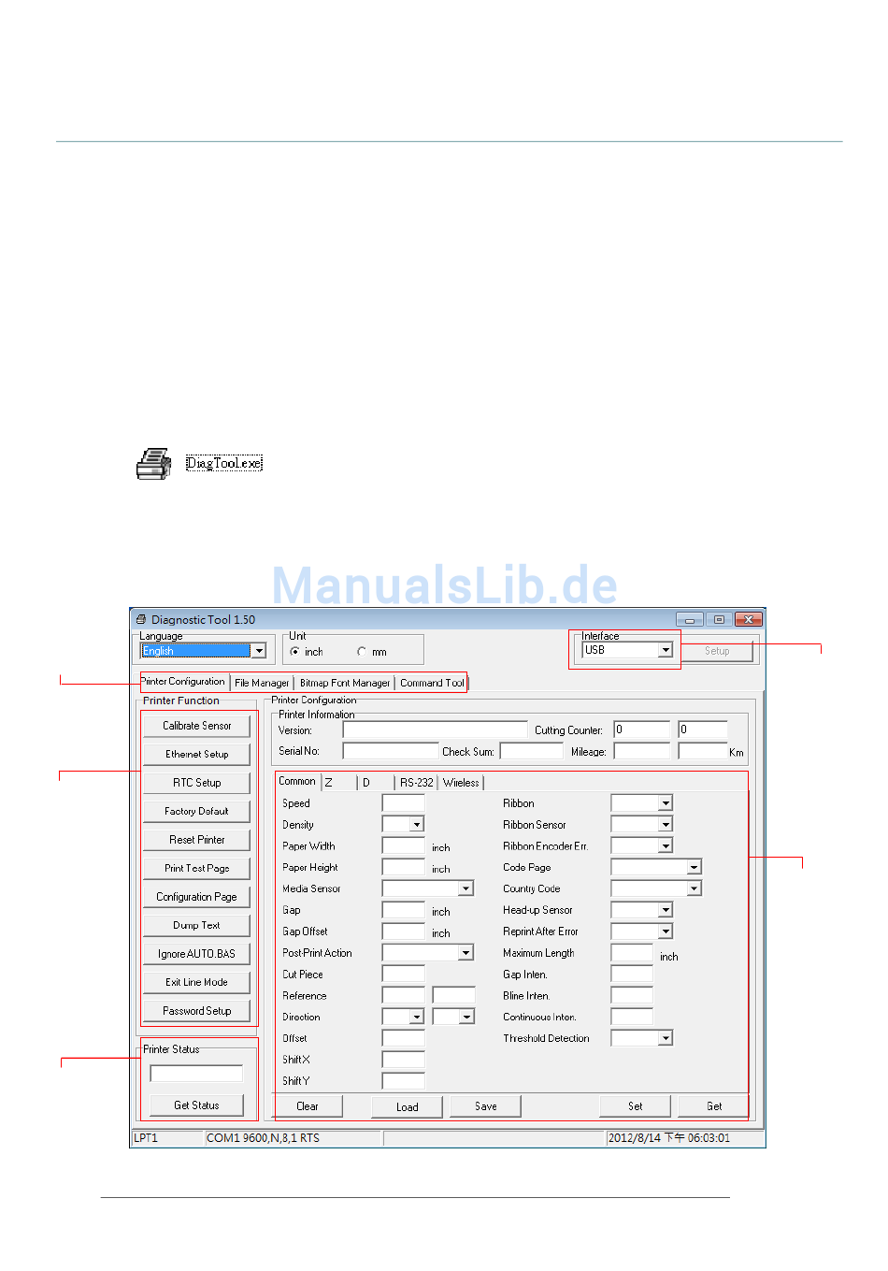This screenshot has width=888, height=1271.
Task: Click the interface Setup button
Action: [x=717, y=651]
